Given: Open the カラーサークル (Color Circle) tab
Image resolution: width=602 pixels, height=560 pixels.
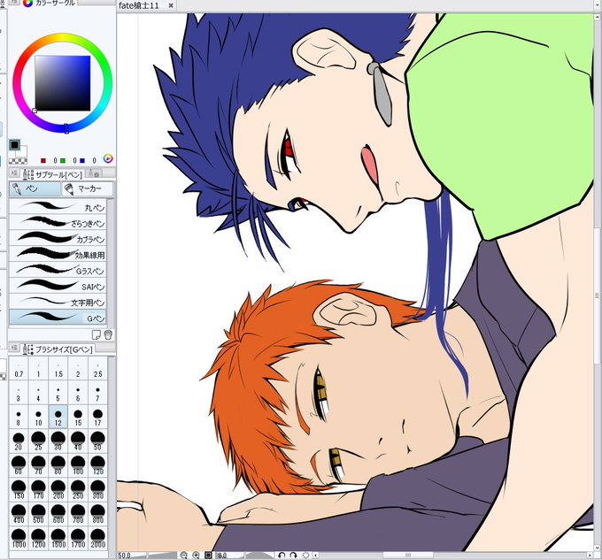Looking at the screenshot, I should (50, 3).
